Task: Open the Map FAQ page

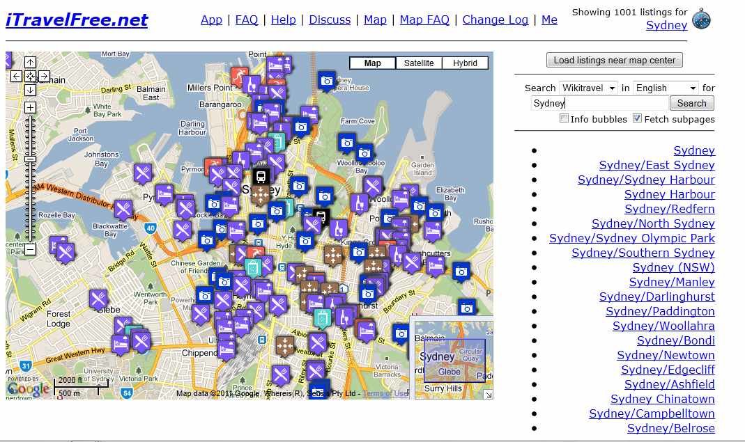Action: 424,20
